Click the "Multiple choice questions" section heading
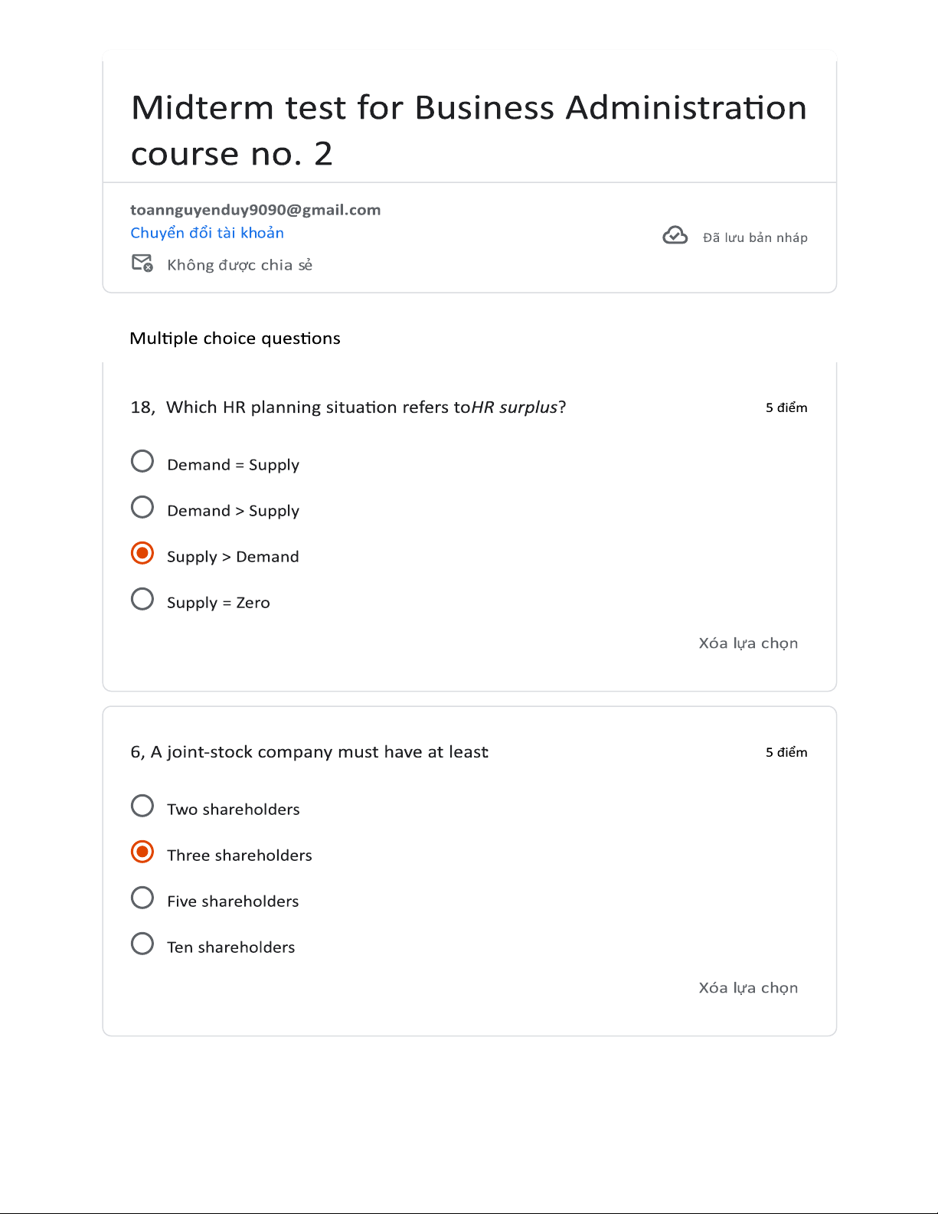 click(x=235, y=339)
